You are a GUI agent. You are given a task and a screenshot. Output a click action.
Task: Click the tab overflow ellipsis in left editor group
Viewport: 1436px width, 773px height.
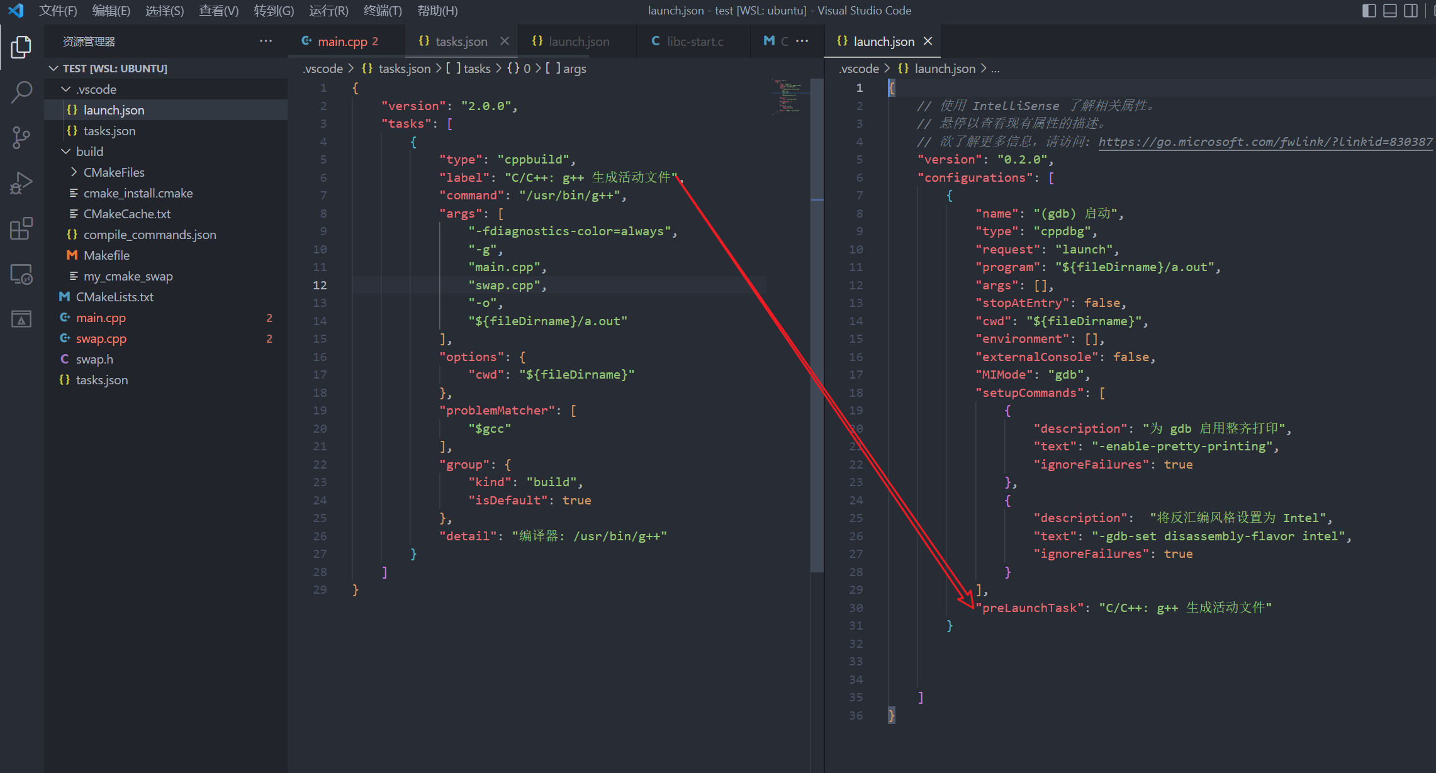[x=802, y=41]
